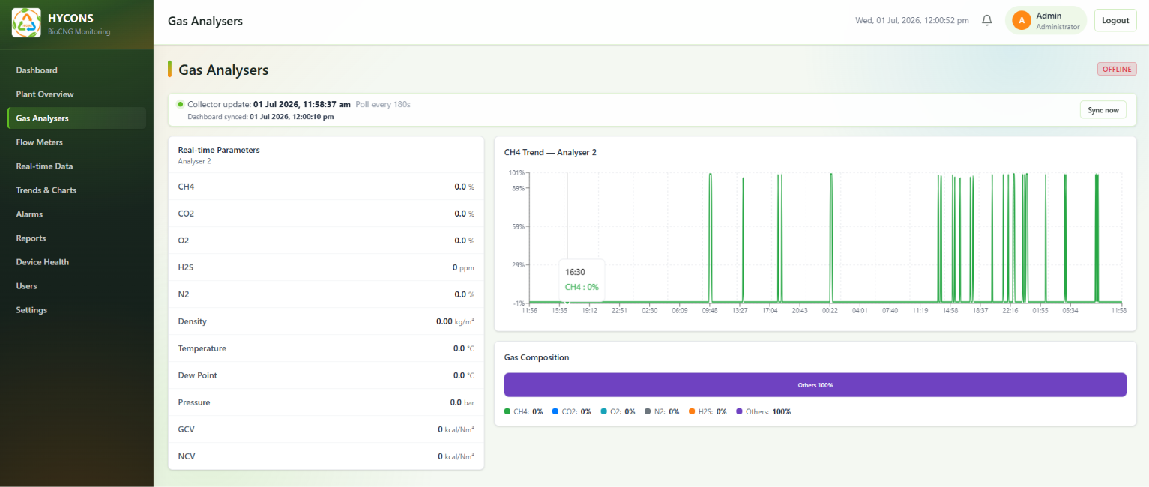Click the OFFLINE status badge
The image size is (1149, 487).
tap(1117, 69)
